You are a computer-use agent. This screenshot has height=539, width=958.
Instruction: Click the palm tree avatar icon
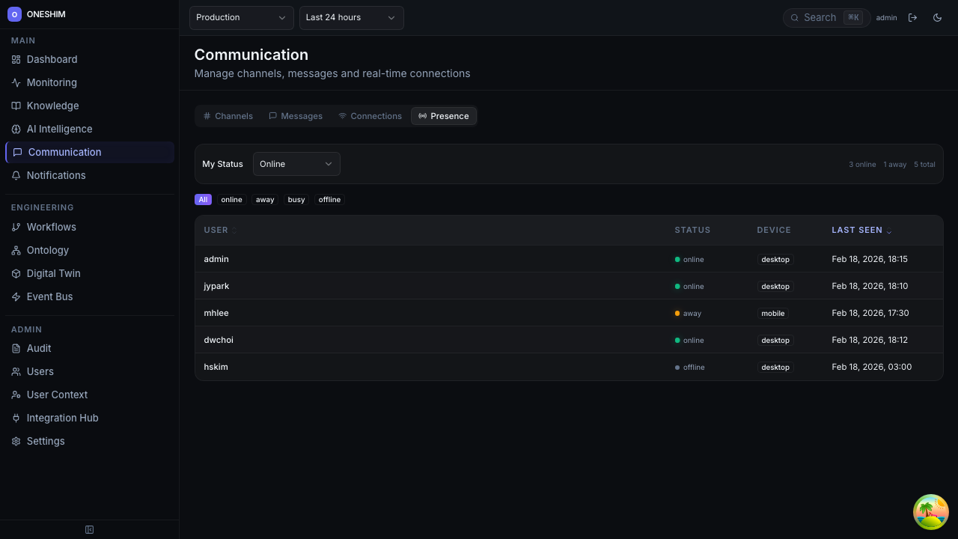(930, 512)
